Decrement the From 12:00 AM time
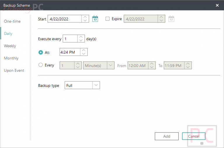The height and width of the screenshot is (148, 224). (152, 67)
